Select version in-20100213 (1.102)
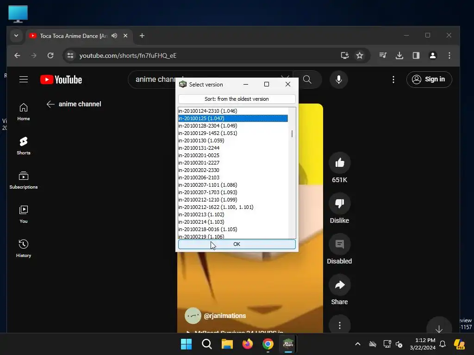 coord(233,214)
